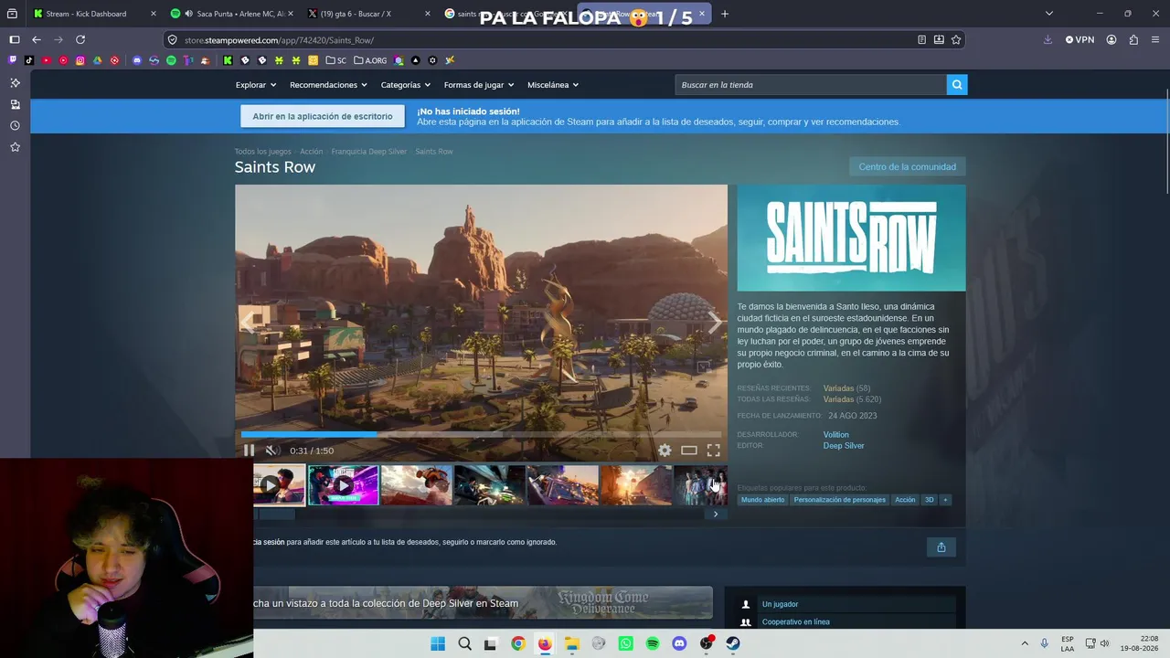Unmute the trailer video volume
This screenshot has width=1170, height=658.
(271, 451)
